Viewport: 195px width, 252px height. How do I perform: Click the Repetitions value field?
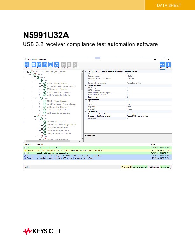point(149,118)
